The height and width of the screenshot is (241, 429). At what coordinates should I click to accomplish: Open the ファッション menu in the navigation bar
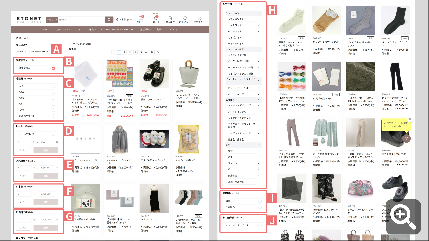(x=62, y=29)
